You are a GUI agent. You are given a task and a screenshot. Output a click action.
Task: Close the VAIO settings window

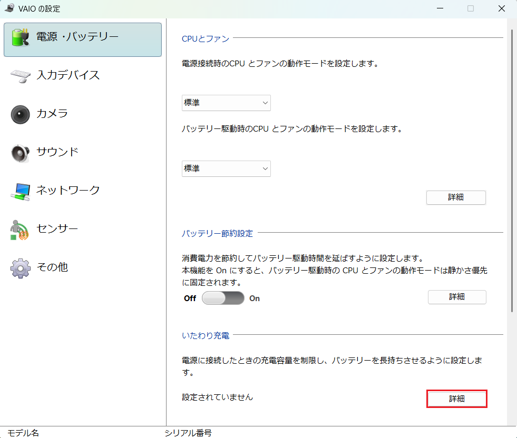tap(501, 8)
